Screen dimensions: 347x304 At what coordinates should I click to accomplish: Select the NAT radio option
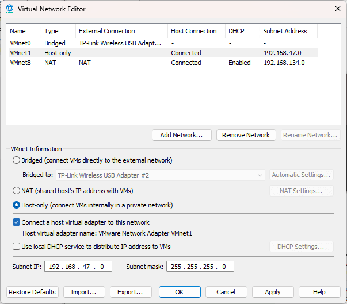[x=16, y=190]
